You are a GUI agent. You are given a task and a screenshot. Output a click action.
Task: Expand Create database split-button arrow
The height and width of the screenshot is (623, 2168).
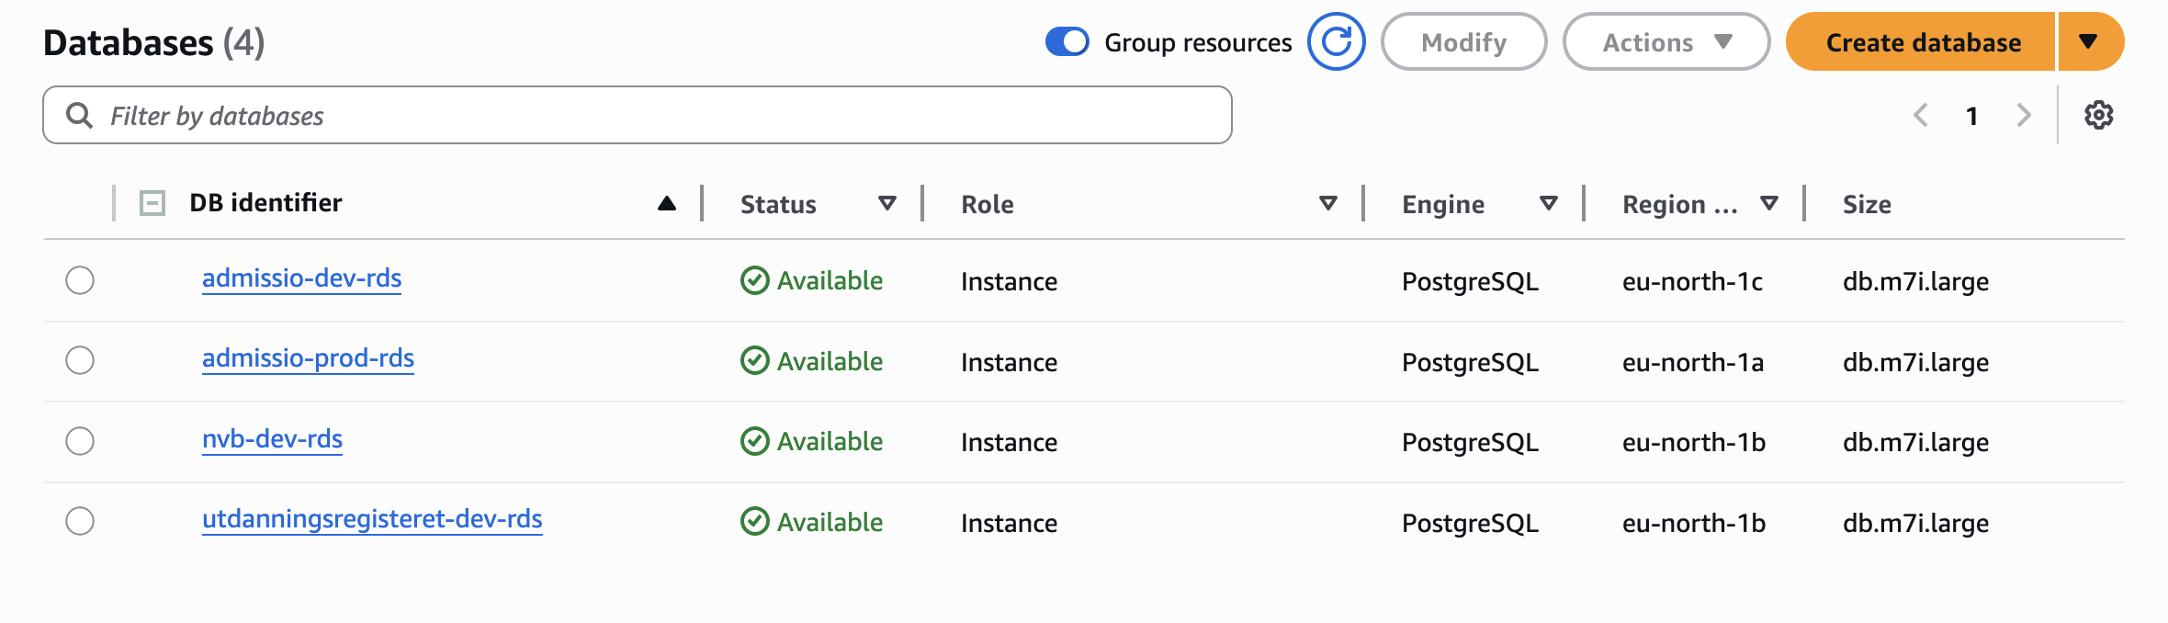pos(2090,42)
